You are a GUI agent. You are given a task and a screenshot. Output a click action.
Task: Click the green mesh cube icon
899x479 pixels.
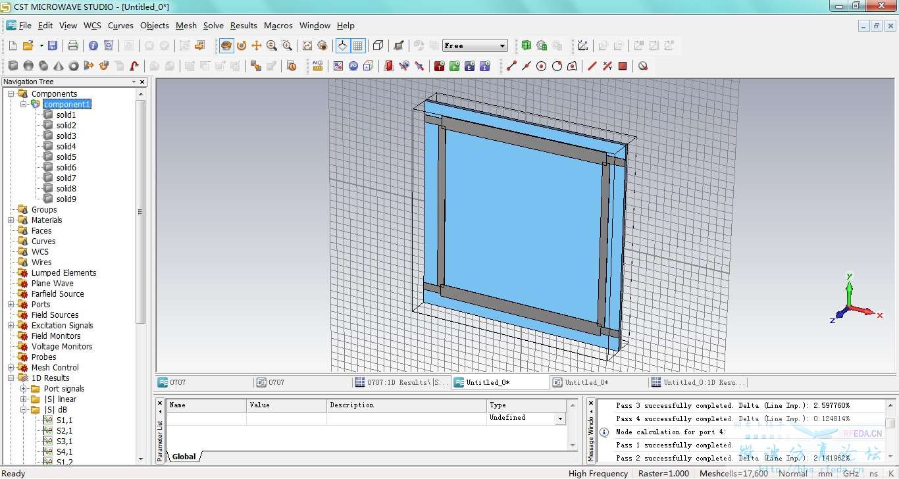pos(526,45)
